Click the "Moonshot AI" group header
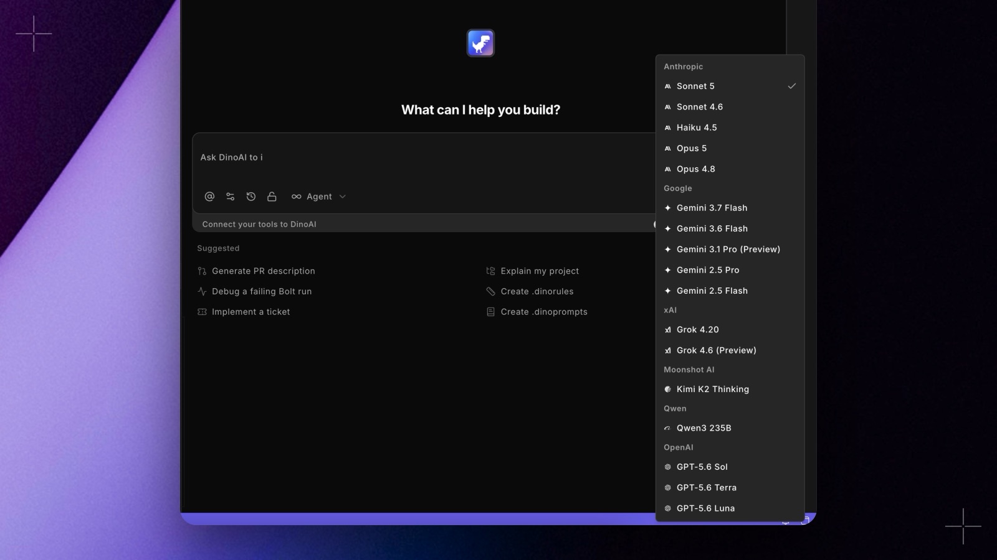Viewport: 997px width, 560px height. pyautogui.click(x=689, y=370)
